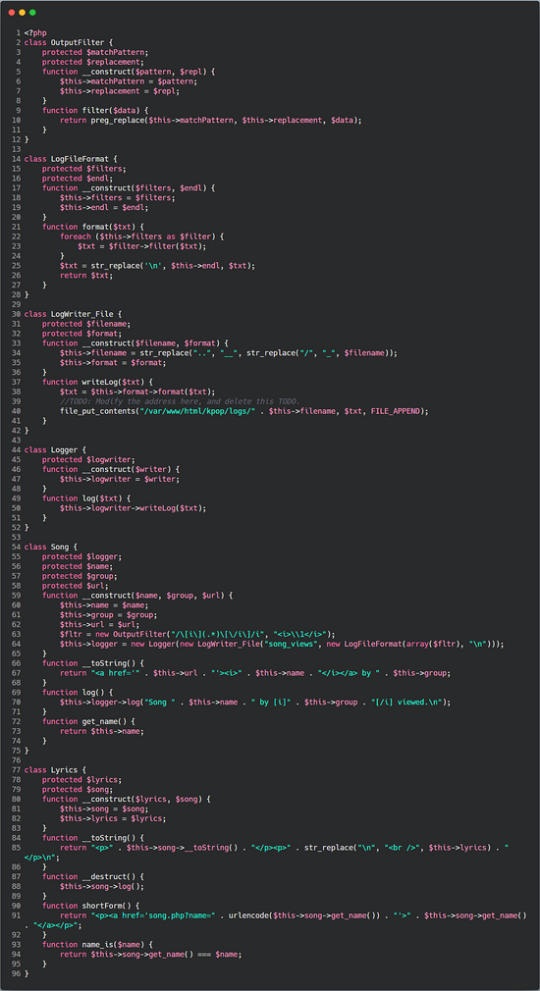Click the green maximize window dot
Image resolution: width=540 pixels, height=991 pixels.
coord(32,13)
